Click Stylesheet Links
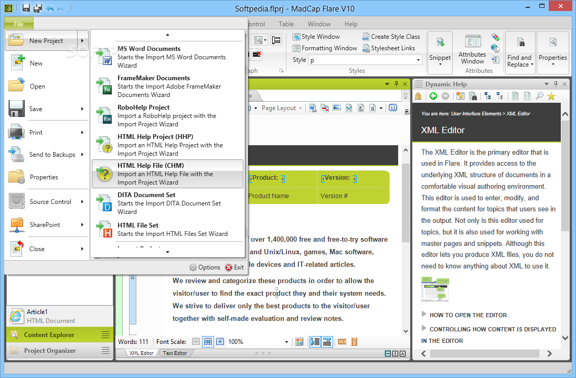 389,48
